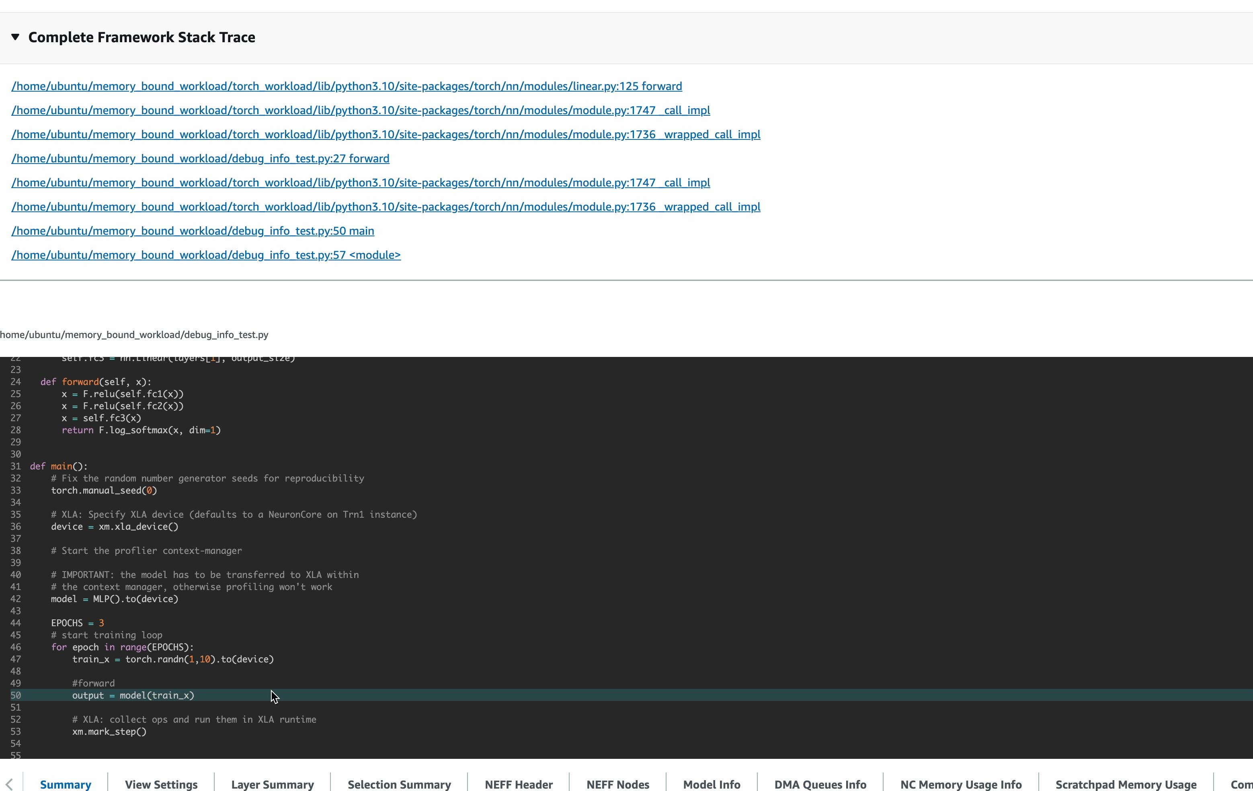The width and height of the screenshot is (1253, 791).
Task: Open the NEFF Nodes tab
Action: [x=617, y=784]
